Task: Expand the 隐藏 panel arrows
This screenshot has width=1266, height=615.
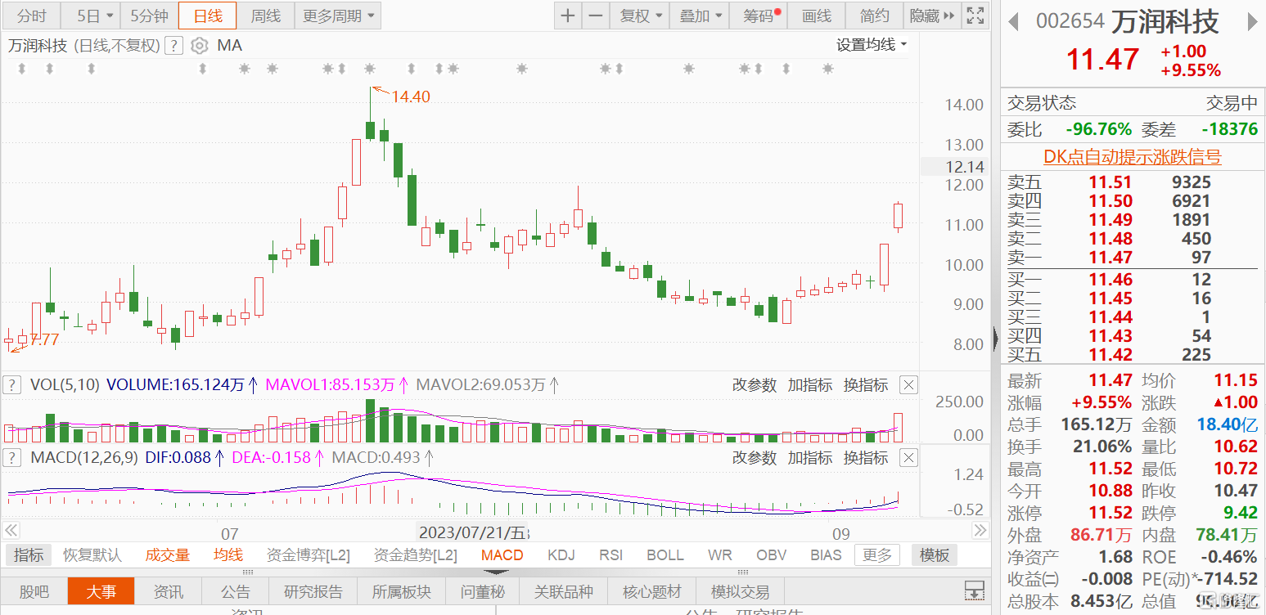Action: (x=932, y=16)
